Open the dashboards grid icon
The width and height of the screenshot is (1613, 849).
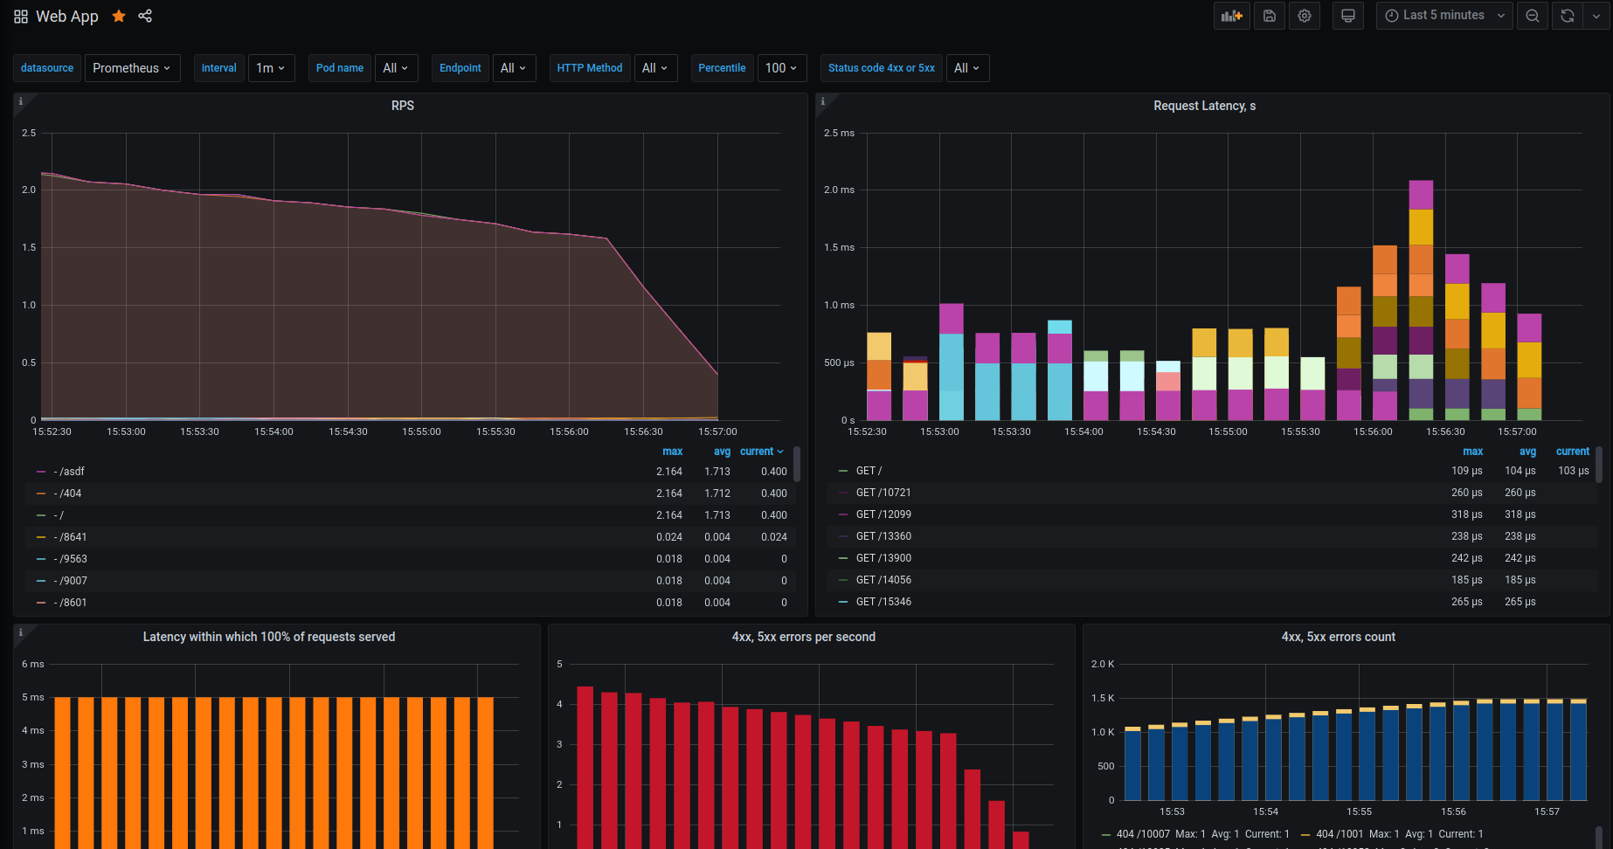[x=21, y=17]
